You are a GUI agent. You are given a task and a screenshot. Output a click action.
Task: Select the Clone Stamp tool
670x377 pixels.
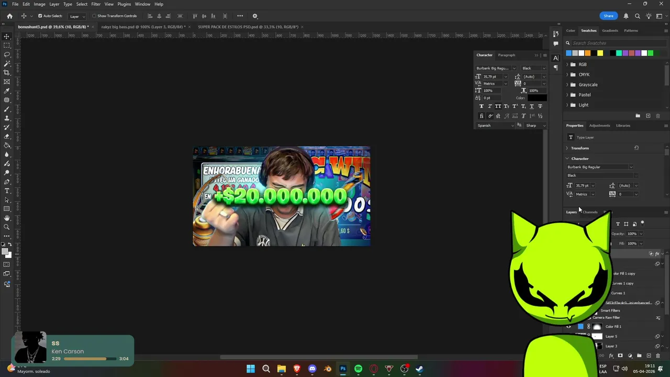7,118
